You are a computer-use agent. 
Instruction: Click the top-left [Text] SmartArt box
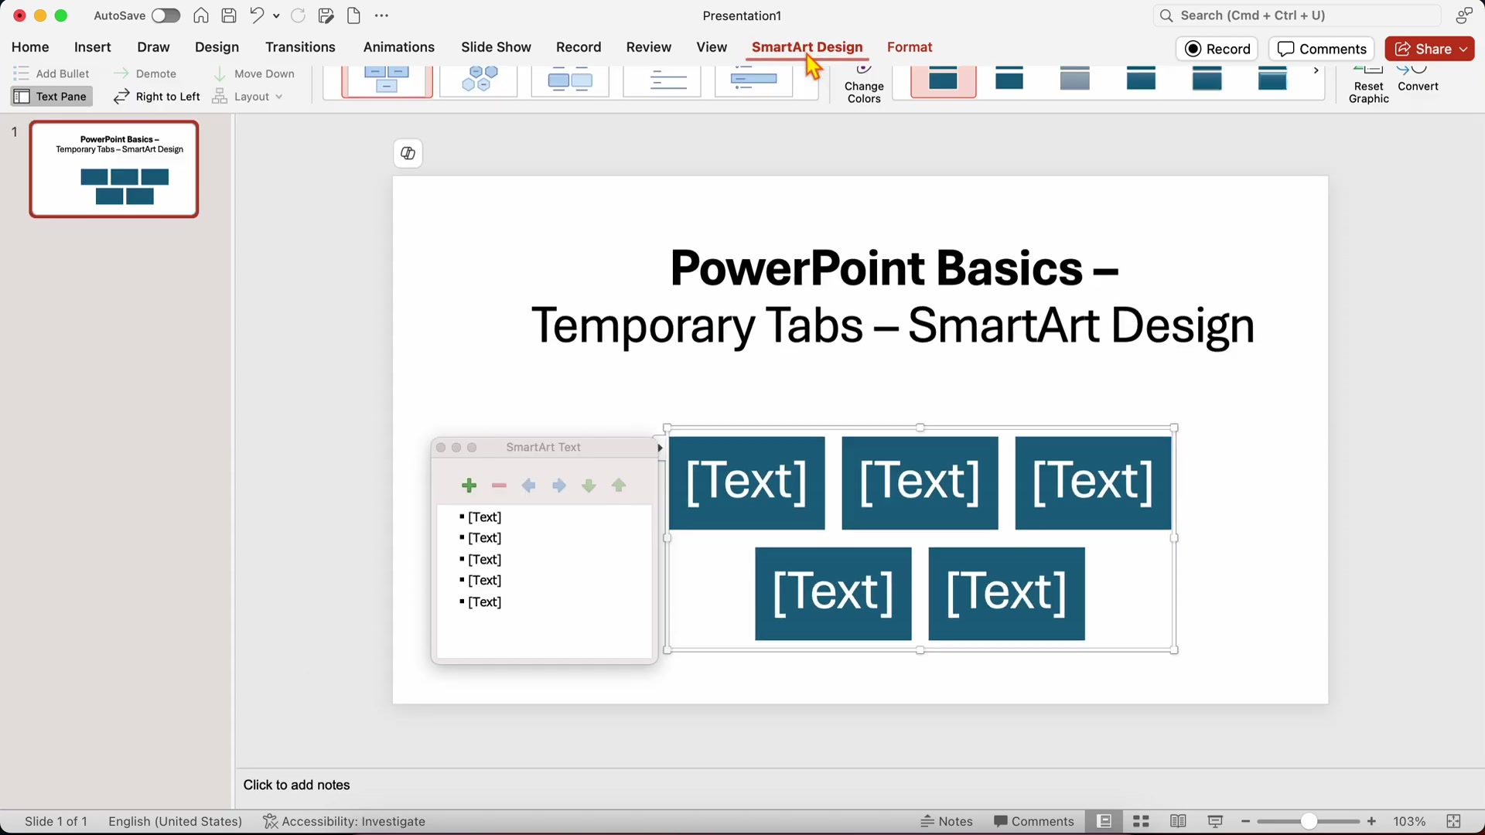(x=746, y=483)
